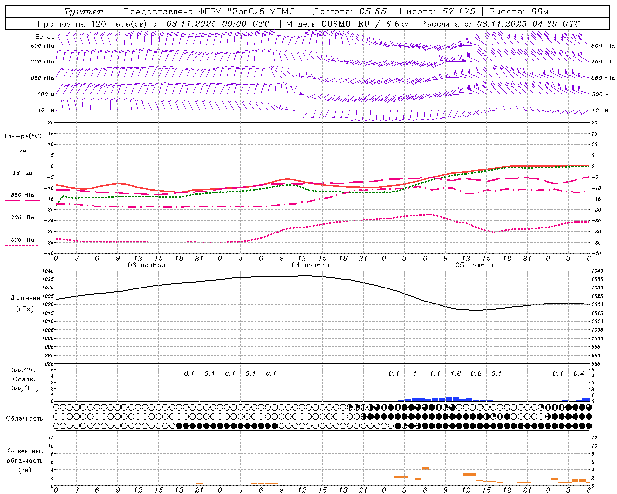The image size is (617, 494).
Task: Click the '(мм/3ч.)' precipitation unit label
Action: click(x=25, y=370)
